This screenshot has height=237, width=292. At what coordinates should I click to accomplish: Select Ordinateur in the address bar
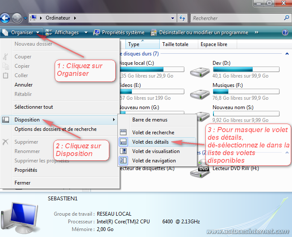point(58,18)
